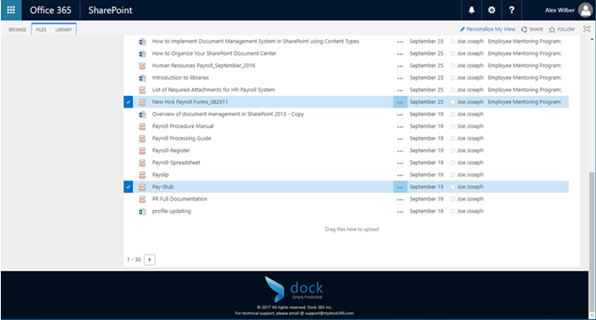This screenshot has width=596, height=320.
Task: Uncheck the New Hire Payroll Forms_082911 row
Action: [x=128, y=102]
